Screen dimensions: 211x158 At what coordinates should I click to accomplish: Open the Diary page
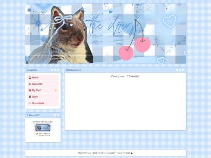pos(43,97)
